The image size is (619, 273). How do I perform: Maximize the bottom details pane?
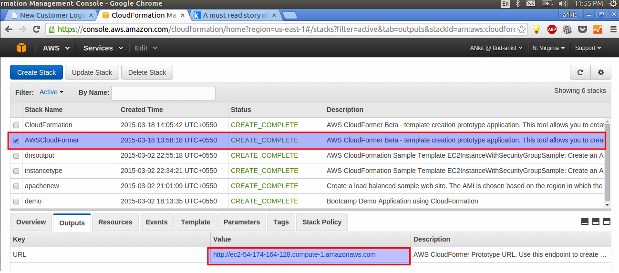pos(607,222)
